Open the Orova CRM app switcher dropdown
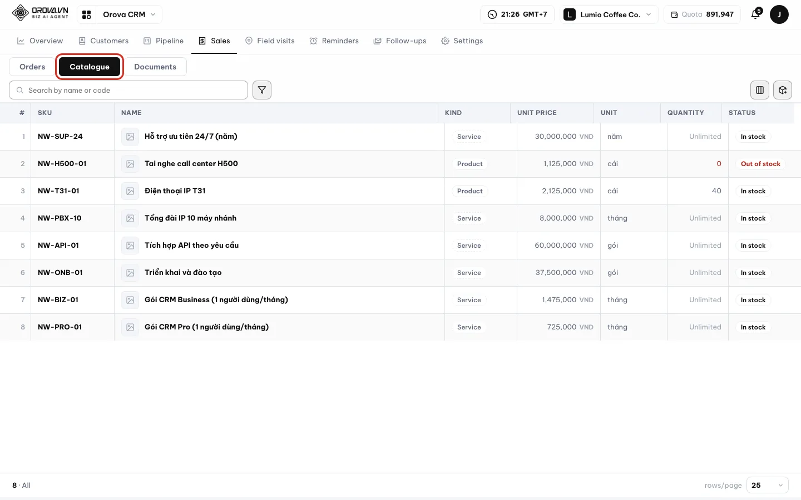This screenshot has width=801, height=500. 129,14
